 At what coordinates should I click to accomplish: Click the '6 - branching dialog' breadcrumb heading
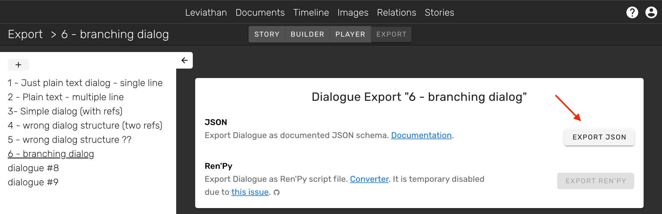tap(115, 34)
